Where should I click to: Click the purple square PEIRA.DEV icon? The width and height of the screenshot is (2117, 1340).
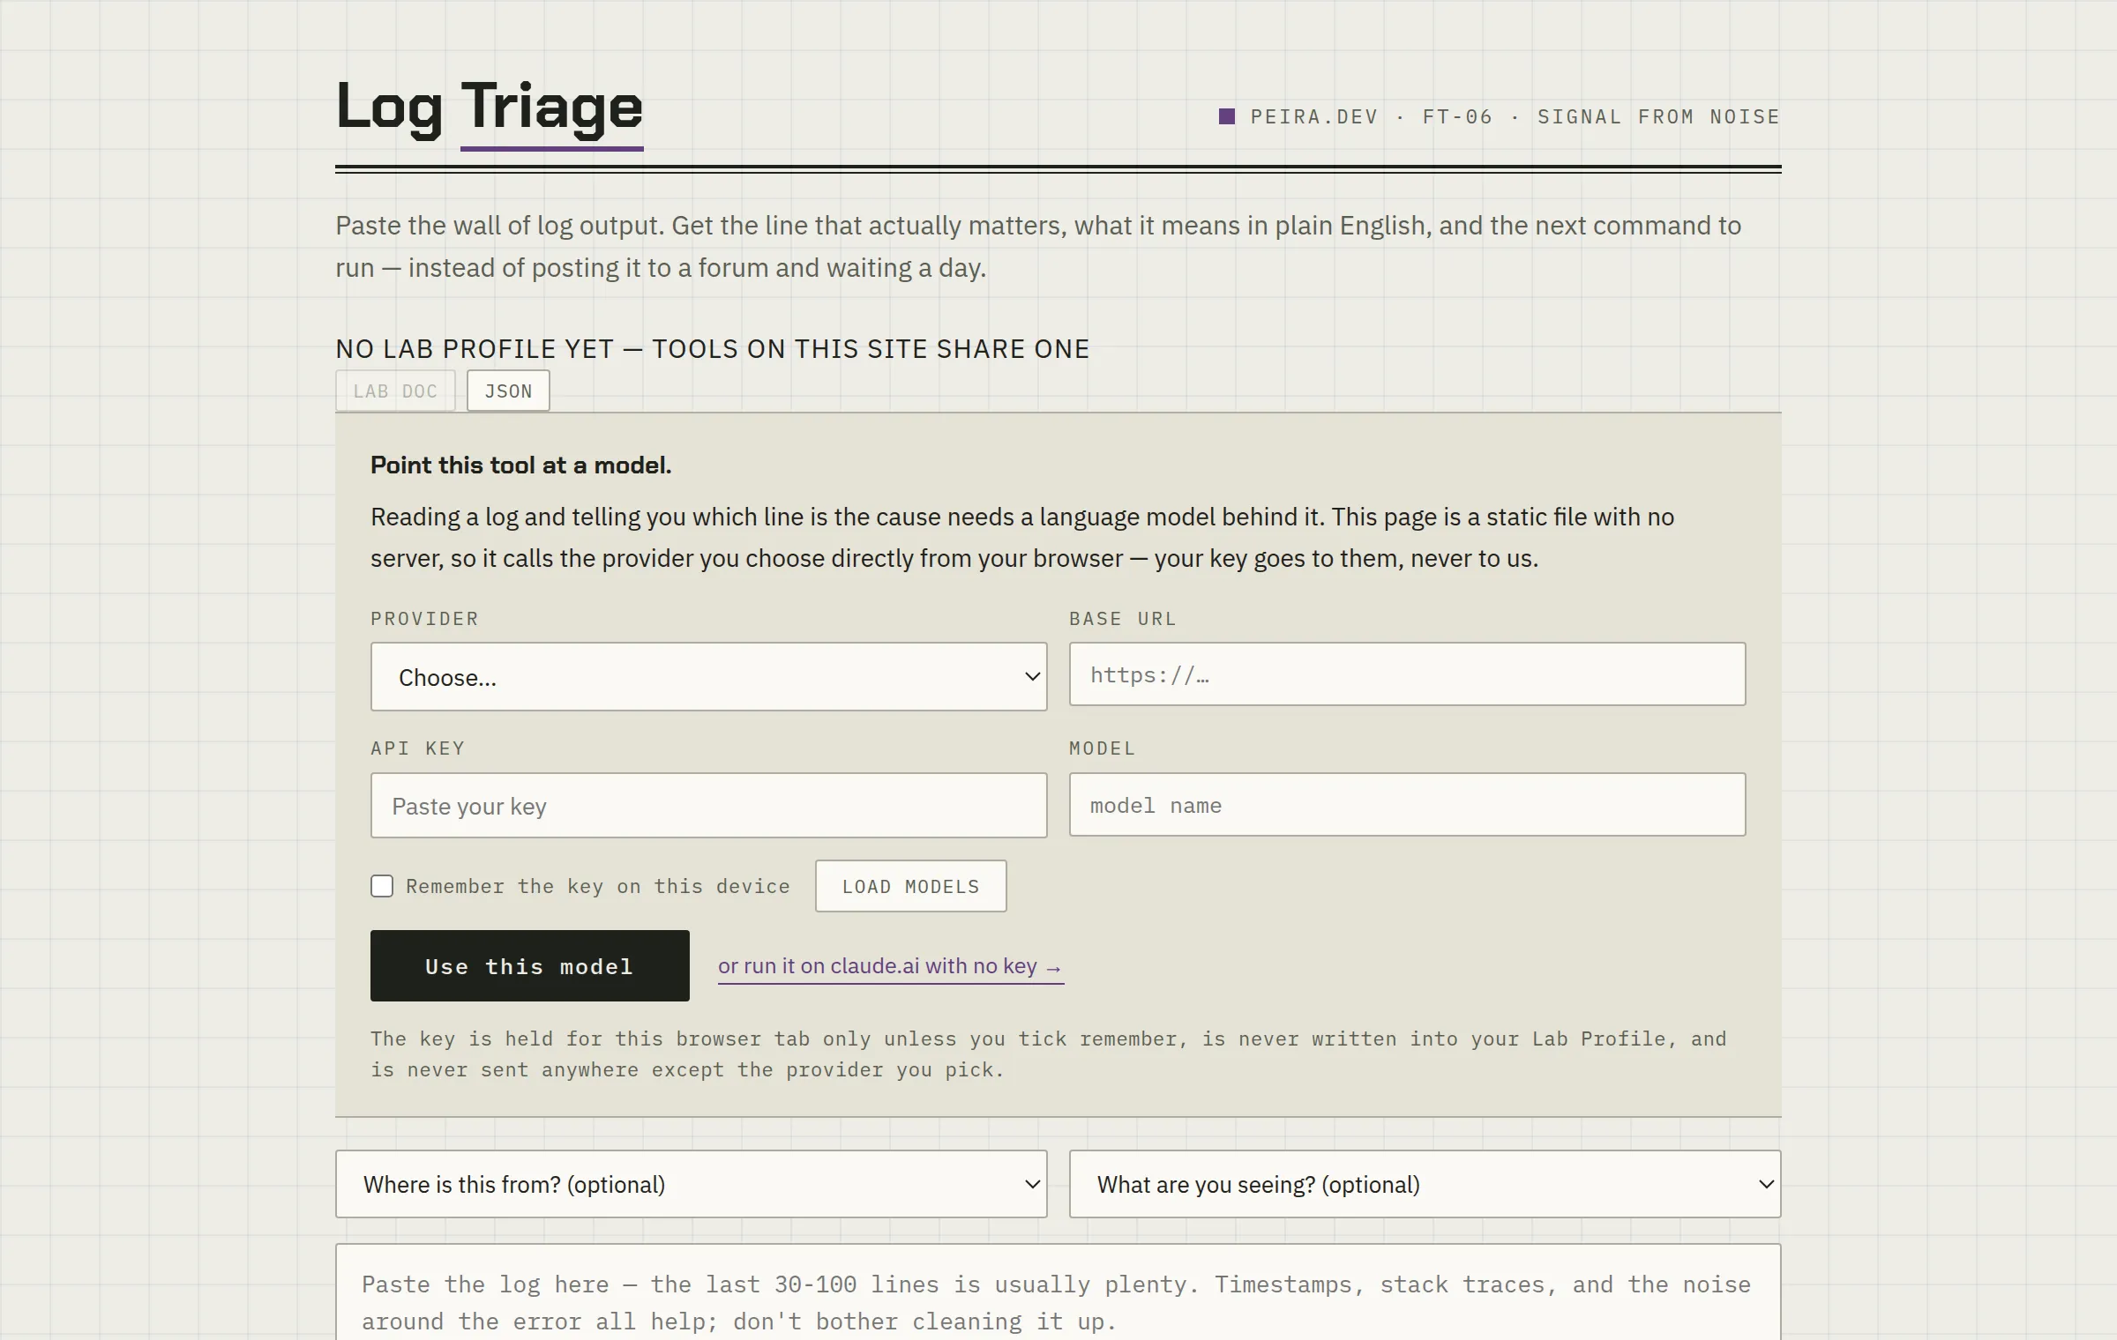[1226, 116]
